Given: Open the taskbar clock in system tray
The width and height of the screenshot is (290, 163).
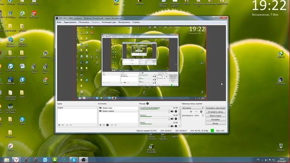Looking at the screenshot, I should 282,160.
